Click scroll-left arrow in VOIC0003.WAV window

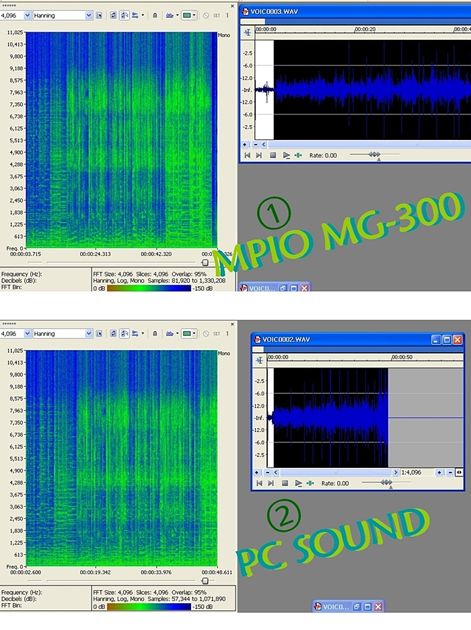click(x=264, y=144)
